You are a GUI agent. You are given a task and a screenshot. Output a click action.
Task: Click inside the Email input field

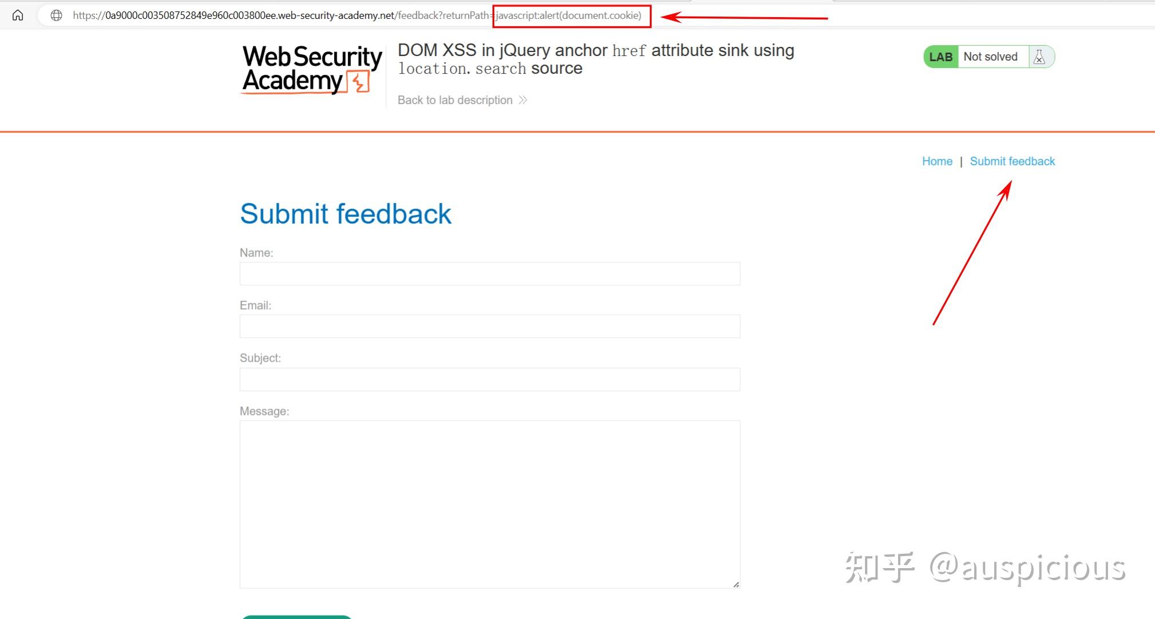pyautogui.click(x=489, y=326)
